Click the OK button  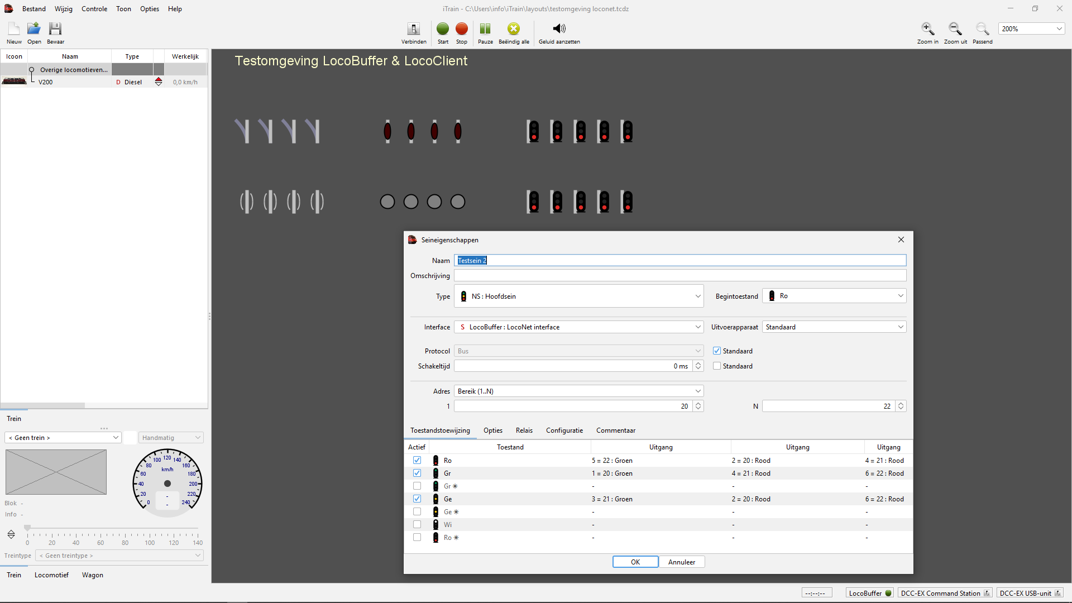click(x=635, y=562)
